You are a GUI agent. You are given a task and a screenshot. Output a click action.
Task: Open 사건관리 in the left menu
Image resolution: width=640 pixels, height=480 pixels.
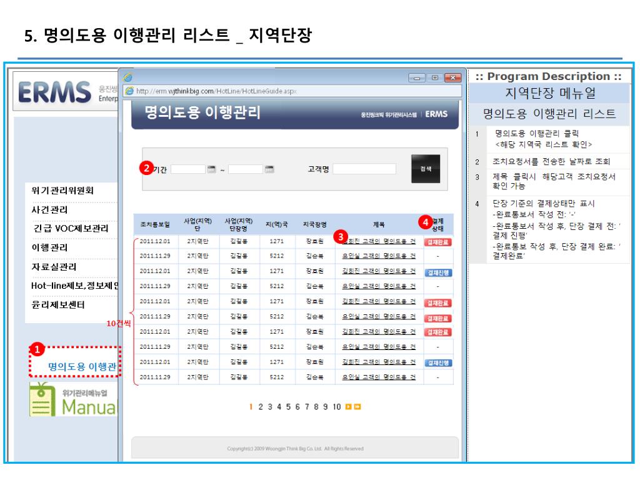pos(50,210)
